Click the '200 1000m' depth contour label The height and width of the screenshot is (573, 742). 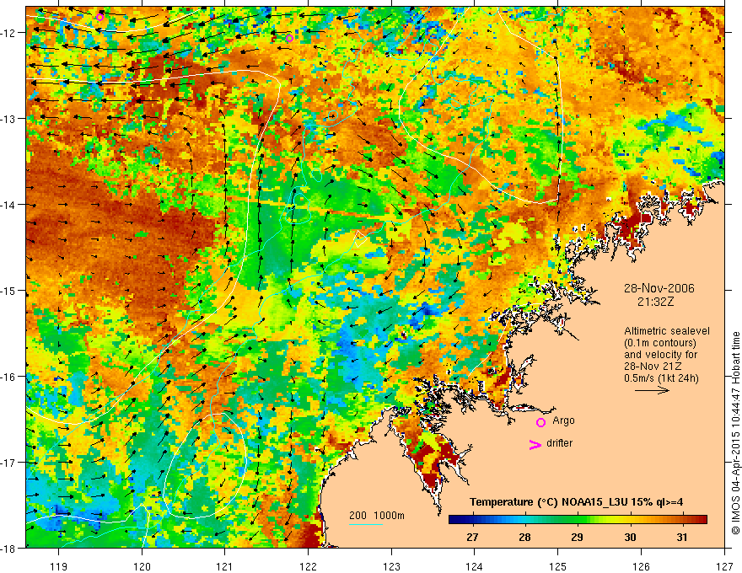coord(377,516)
